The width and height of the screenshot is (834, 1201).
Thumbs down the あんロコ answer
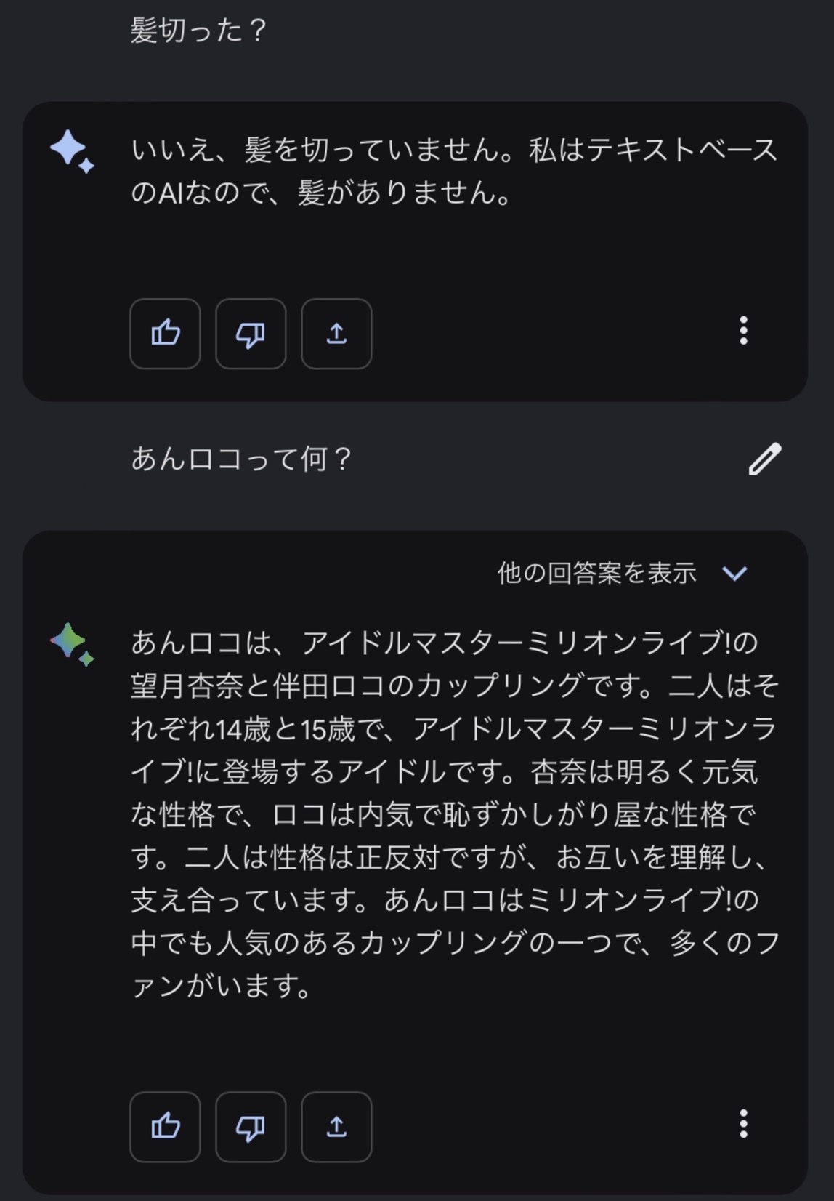point(251,1127)
